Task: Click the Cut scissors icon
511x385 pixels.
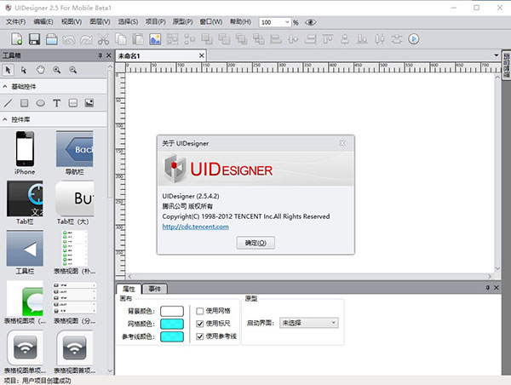Action: (x=104, y=39)
